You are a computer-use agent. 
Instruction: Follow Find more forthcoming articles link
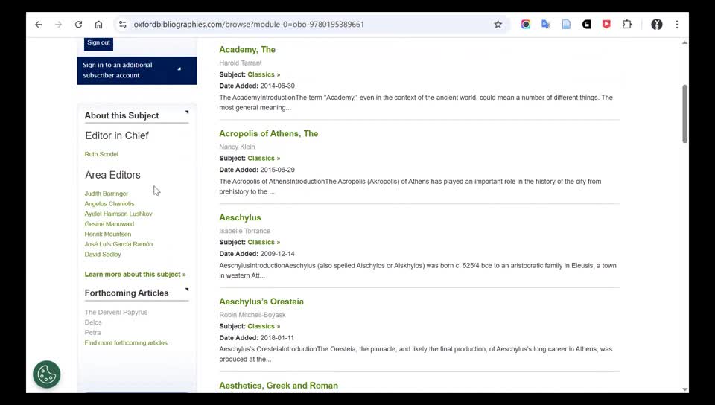128,342
